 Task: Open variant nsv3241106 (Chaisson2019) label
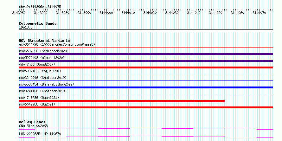click(x=43, y=91)
